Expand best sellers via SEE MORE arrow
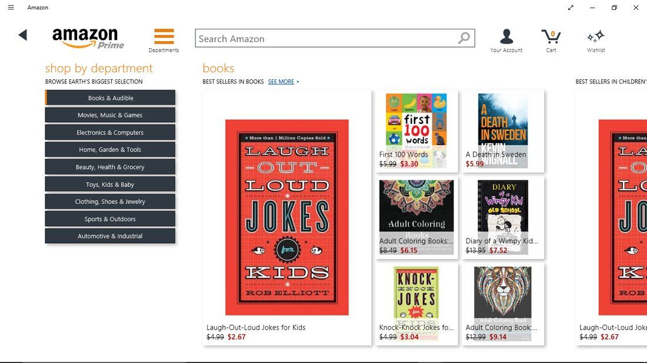Screen dimensions: 647x363 point(298,82)
